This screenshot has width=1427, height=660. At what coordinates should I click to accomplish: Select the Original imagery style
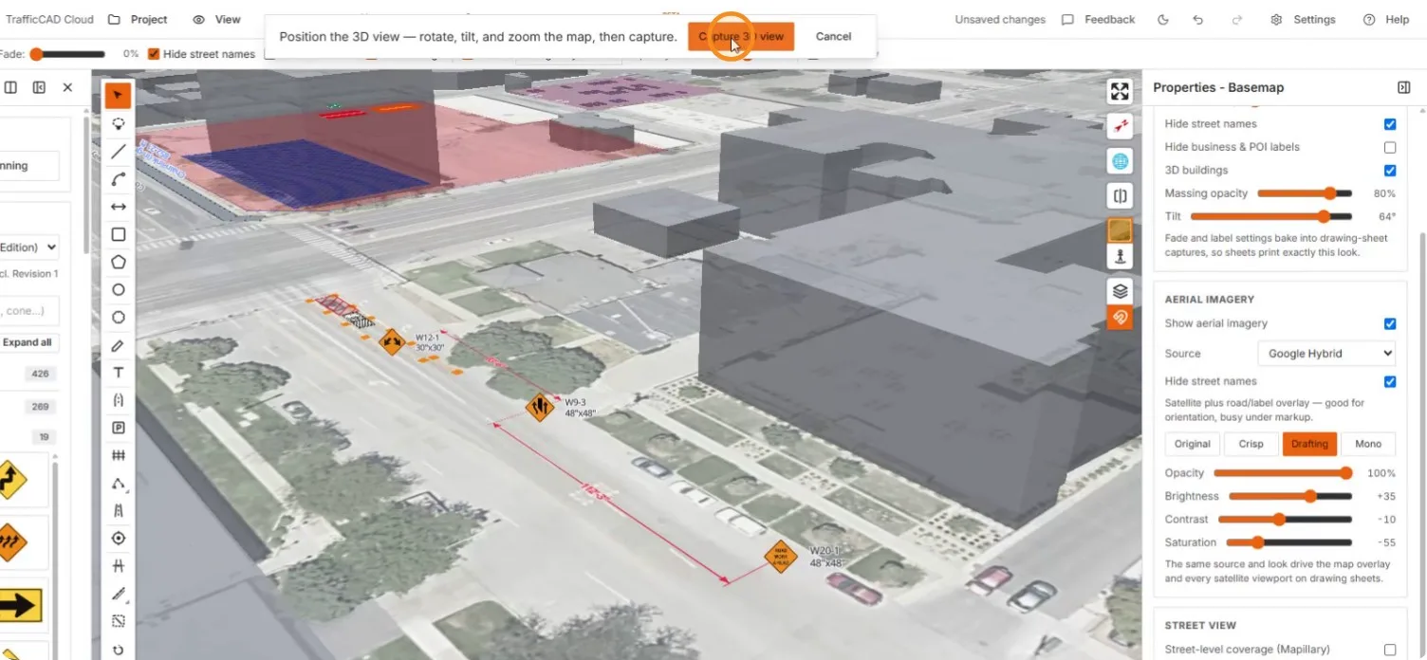[x=1193, y=444]
